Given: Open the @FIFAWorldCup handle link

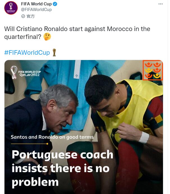Looking at the screenshot, I should point(36,10).
